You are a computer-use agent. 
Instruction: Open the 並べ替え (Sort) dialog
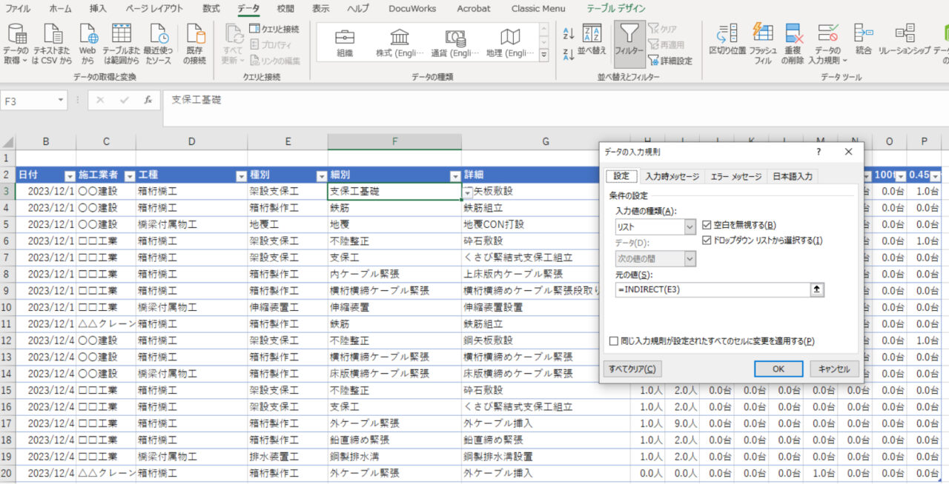(x=592, y=39)
